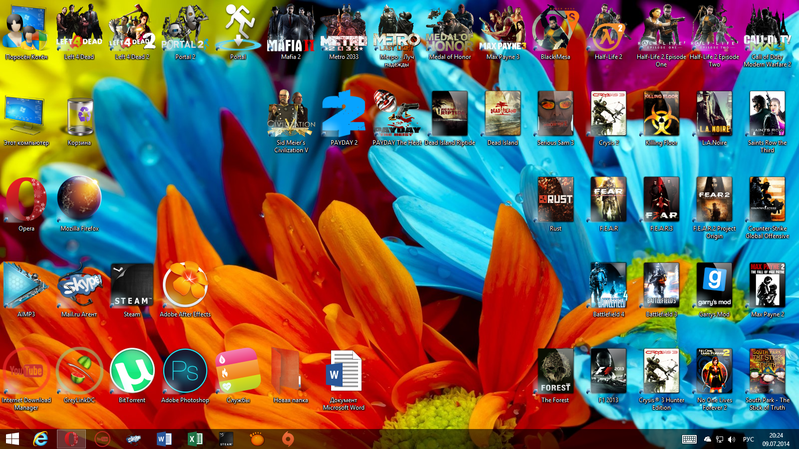Screen dimensions: 799x449
Task: Select the Half-Life 2 game icon
Action: (x=609, y=28)
